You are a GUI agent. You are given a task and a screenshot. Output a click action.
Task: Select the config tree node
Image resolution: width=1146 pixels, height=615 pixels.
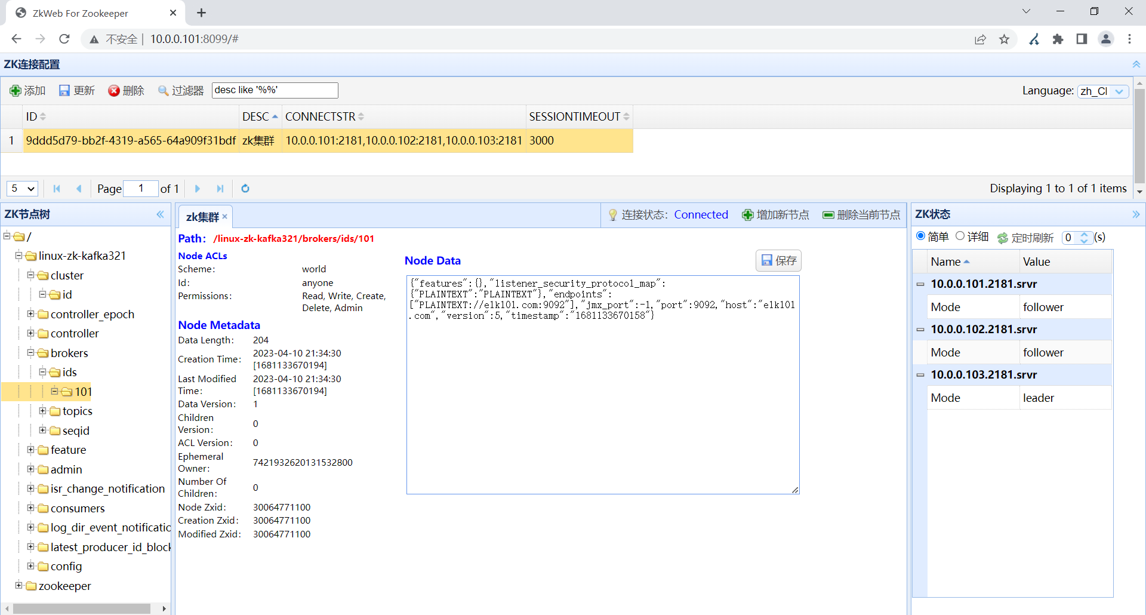66,566
